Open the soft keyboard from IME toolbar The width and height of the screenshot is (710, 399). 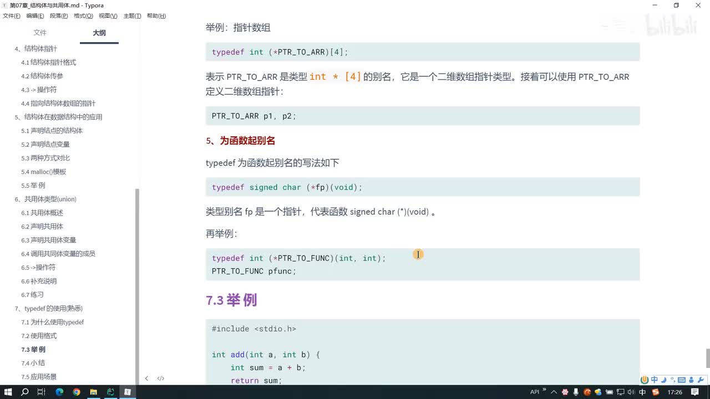[x=682, y=380]
